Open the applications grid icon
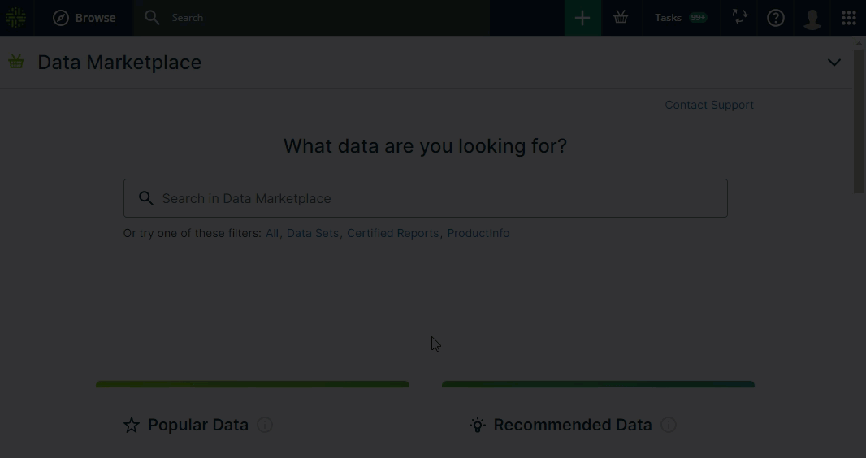The height and width of the screenshot is (458, 866). [x=848, y=18]
